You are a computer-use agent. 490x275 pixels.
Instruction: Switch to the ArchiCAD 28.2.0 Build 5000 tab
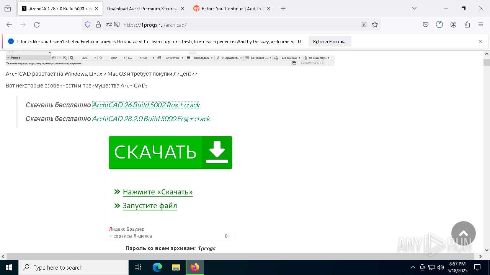[x=60, y=8]
